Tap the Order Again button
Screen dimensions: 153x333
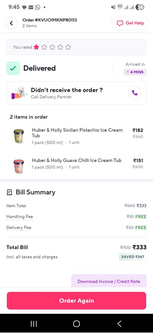click(76, 301)
